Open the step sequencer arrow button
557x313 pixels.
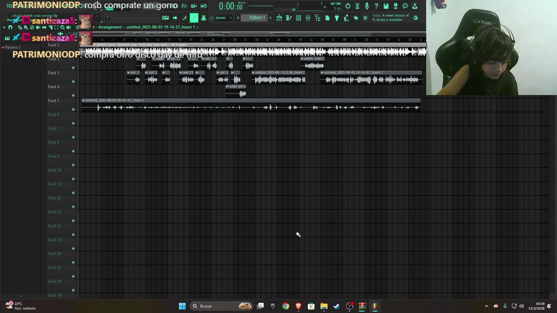[x=175, y=18]
